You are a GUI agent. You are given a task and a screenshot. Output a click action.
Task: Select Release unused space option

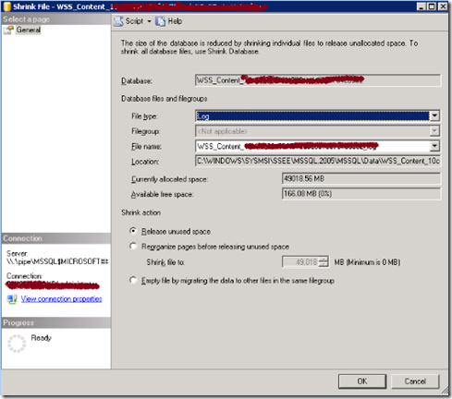point(133,231)
